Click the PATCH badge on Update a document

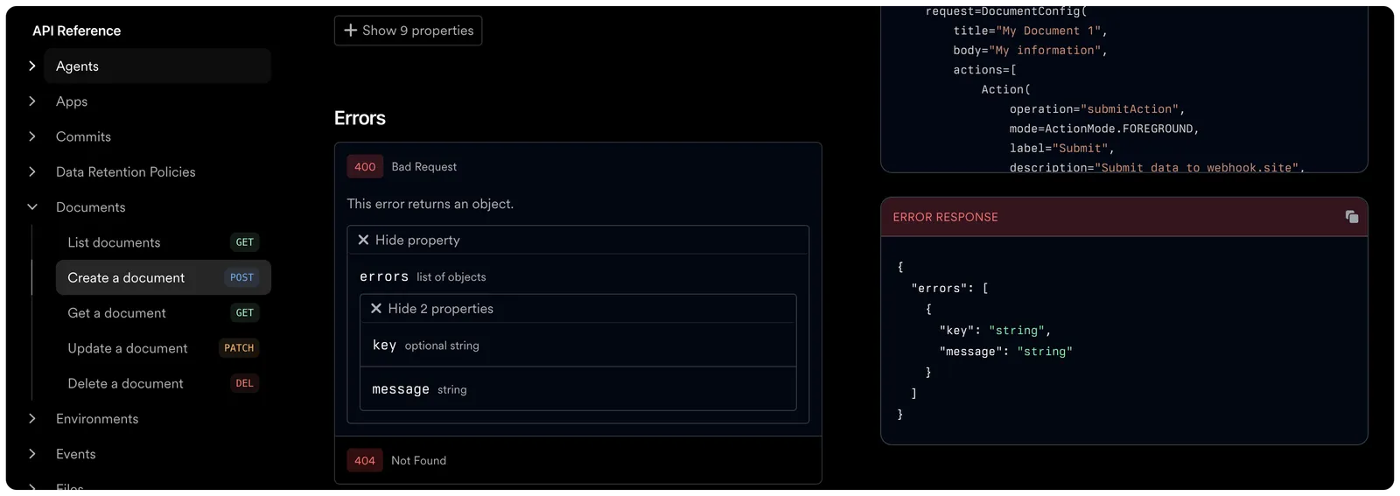tap(239, 348)
